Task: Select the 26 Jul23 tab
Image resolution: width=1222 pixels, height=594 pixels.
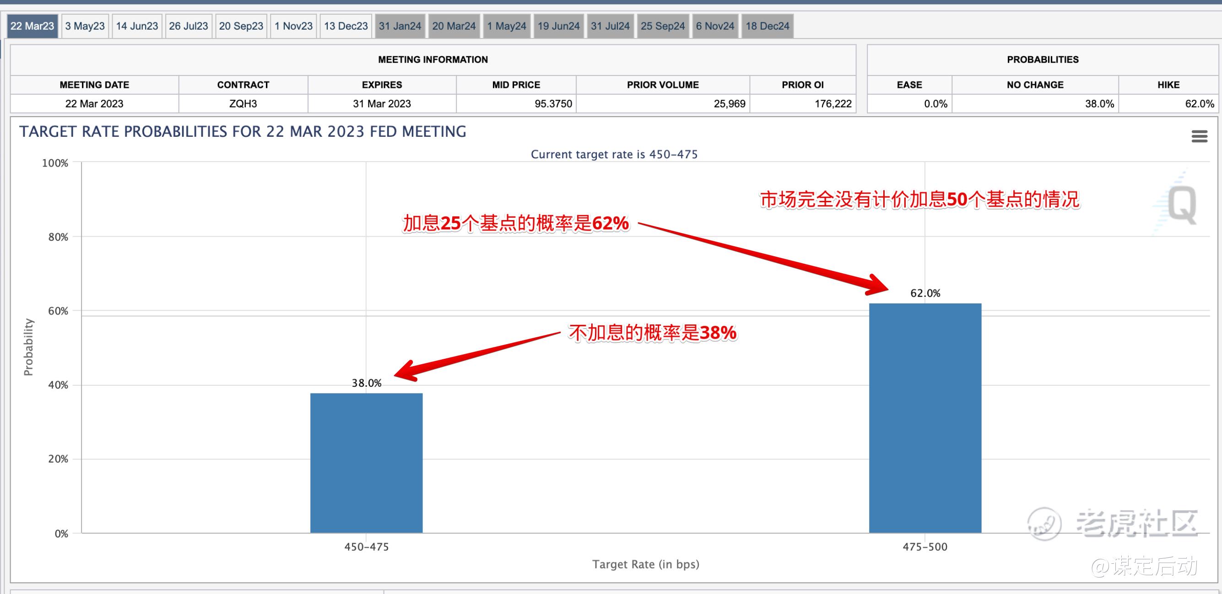Action: (188, 26)
